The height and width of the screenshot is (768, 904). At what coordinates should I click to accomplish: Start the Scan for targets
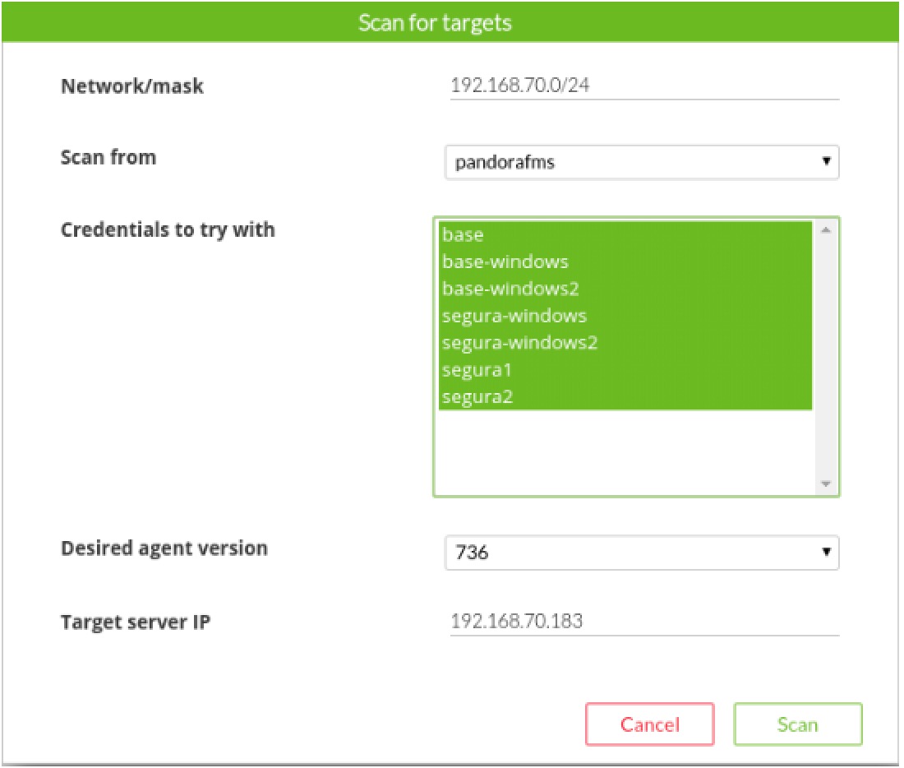point(798,724)
